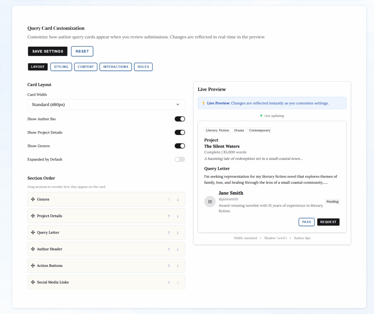
Task: Click the Literary Fiction genre tag
Action: 217,130
